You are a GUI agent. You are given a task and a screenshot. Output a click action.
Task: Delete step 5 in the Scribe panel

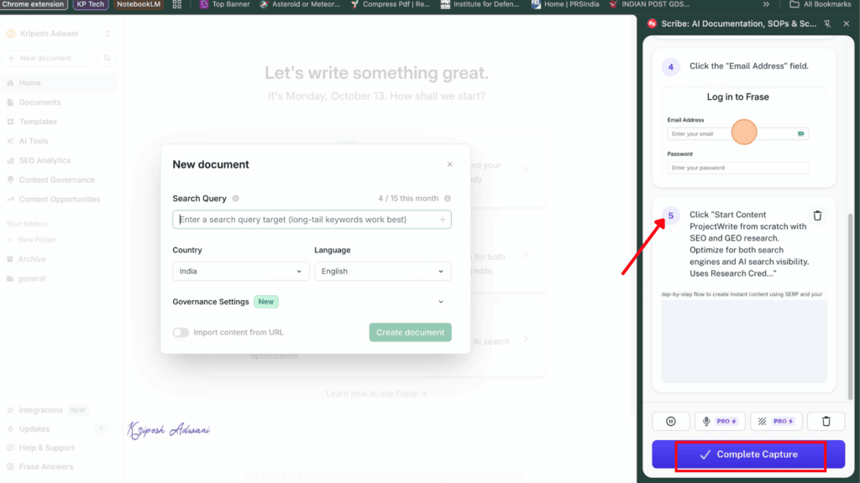[817, 215]
